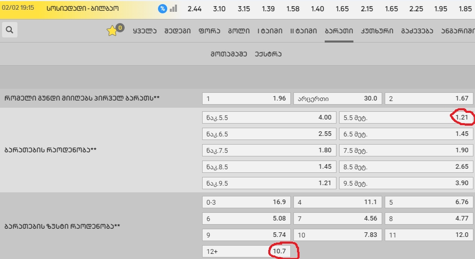Switch to the შედეგი tab
The width and height of the screenshot is (475, 259).
coord(177,31)
